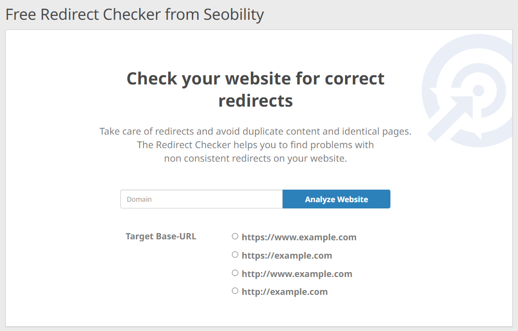Select the http://www.example.com option
Viewport: 518px width, 331px height.
[235, 273]
